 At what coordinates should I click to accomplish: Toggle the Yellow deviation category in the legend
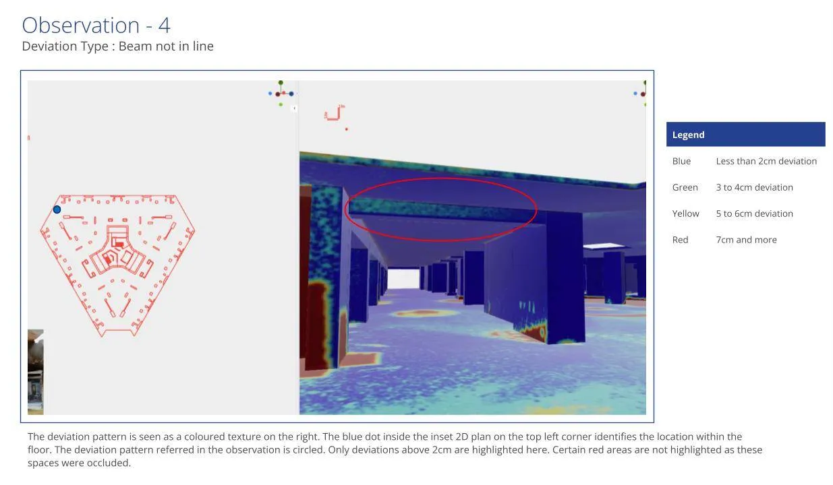click(x=686, y=213)
